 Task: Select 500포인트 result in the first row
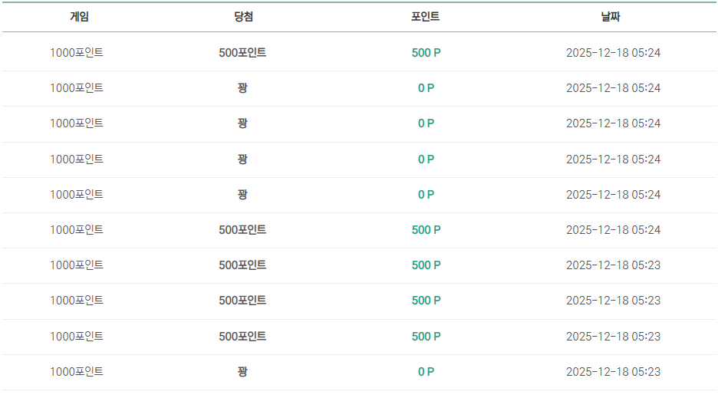pyautogui.click(x=242, y=53)
